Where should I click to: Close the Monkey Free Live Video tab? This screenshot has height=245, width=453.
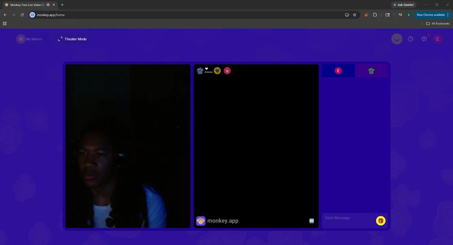pyautogui.click(x=55, y=5)
